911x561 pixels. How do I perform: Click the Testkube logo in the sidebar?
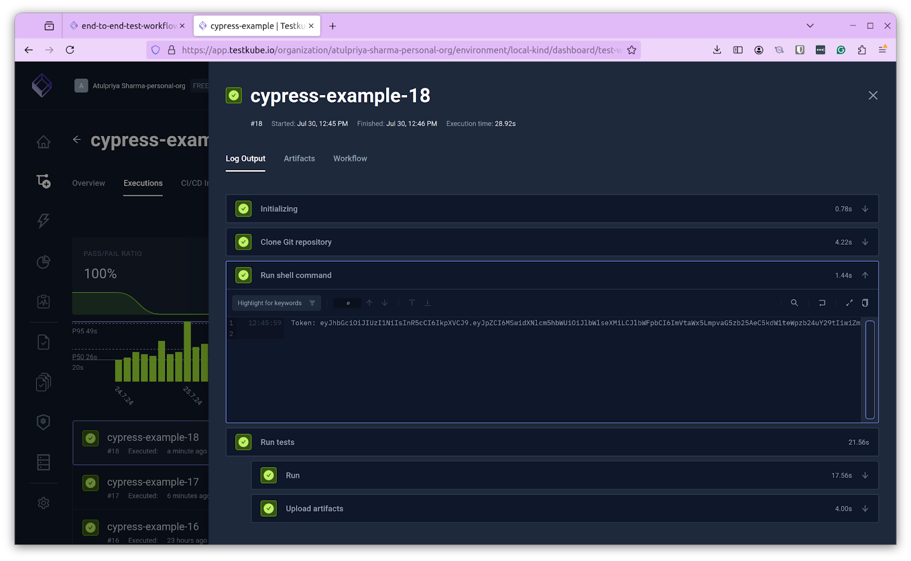pyautogui.click(x=42, y=86)
